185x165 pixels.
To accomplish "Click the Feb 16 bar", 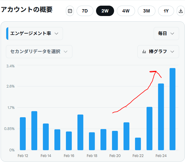I will click(x=69, y=141).
